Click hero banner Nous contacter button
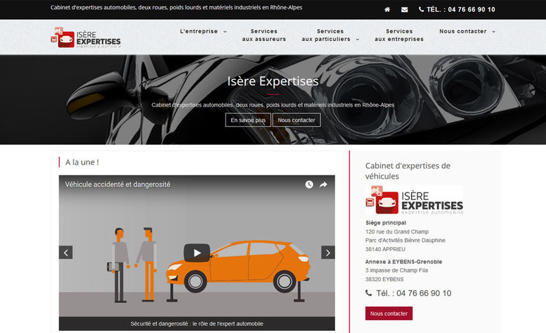 coord(296,120)
